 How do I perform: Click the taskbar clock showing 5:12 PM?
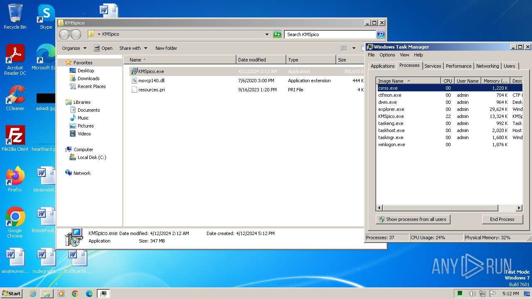[510, 294]
